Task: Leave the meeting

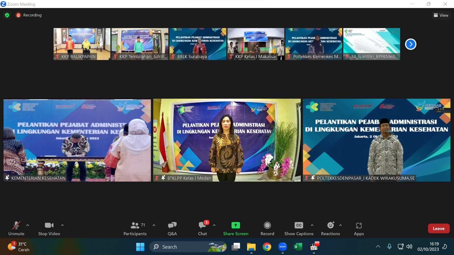Action: click(x=438, y=228)
